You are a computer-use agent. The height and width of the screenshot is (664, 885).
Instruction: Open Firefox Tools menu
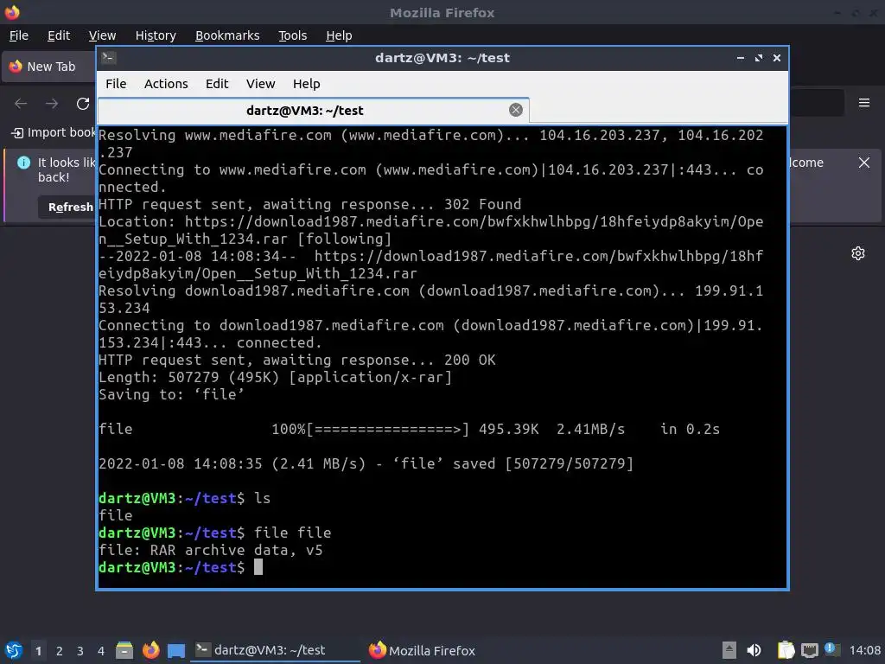tap(292, 35)
